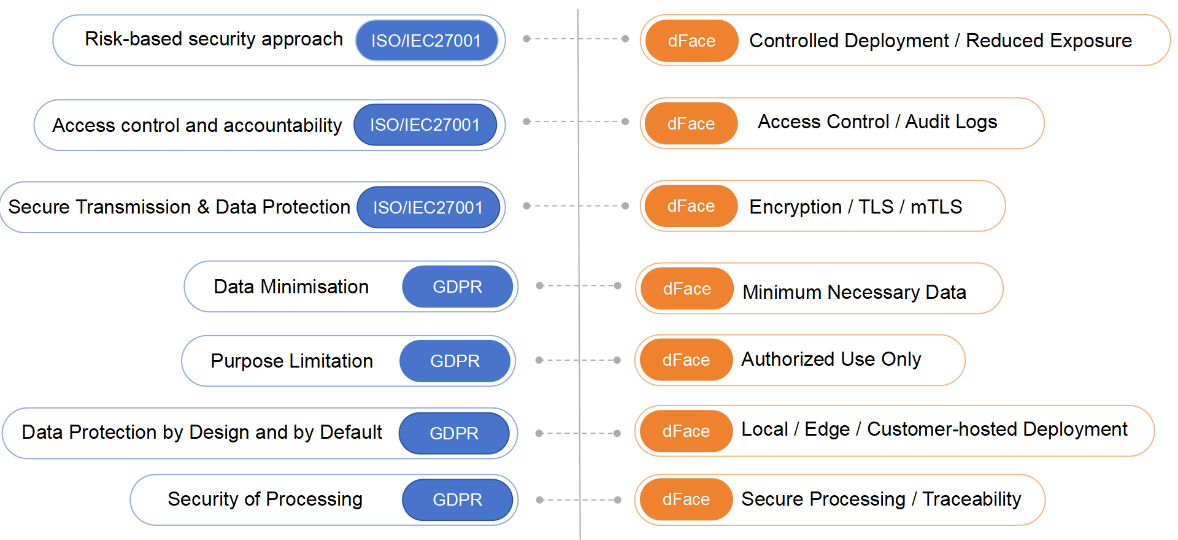Click the dFace badge next to Encryption / TLS
Screen dimensions: 1178x540
691,206
